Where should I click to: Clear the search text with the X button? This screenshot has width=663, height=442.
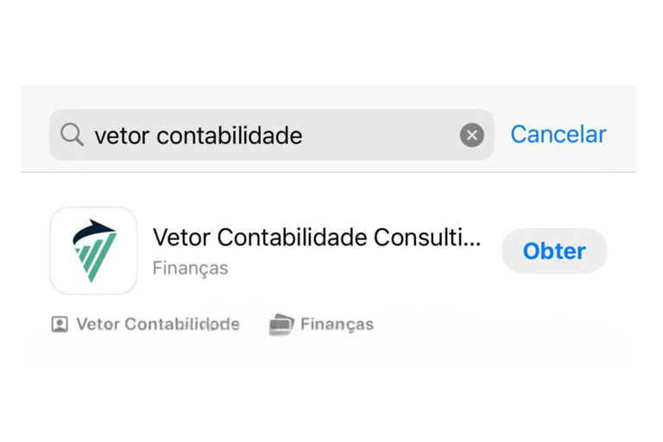click(472, 135)
